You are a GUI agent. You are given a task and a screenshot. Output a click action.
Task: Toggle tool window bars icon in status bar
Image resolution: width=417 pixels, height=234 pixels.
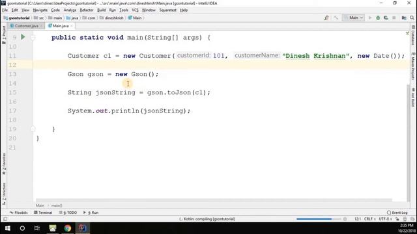pyautogui.click(x=5, y=219)
